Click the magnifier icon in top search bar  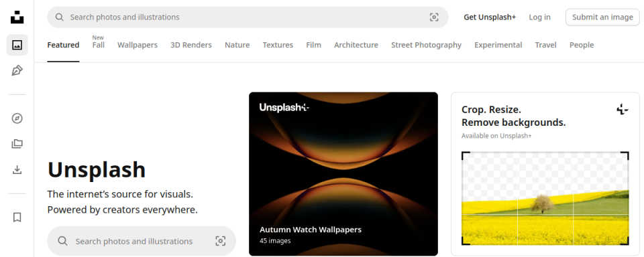click(x=60, y=17)
